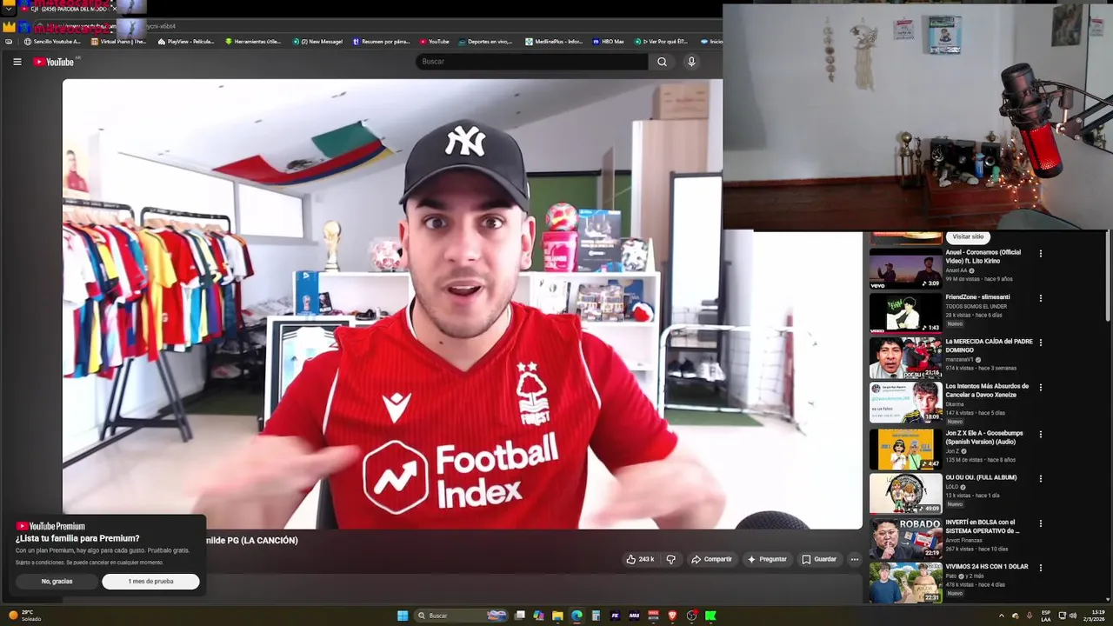The image size is (1113, 626).
Task: Open options menu for Anuel Coronamos video
Action: 1040,254
